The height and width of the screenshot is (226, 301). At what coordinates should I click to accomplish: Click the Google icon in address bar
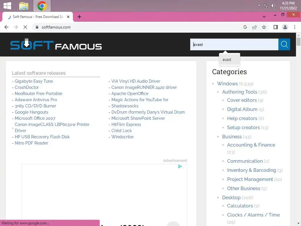245,27
